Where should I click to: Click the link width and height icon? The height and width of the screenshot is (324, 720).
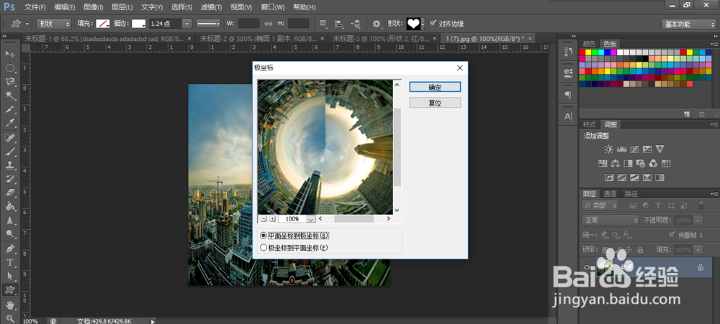(x=268, y=24)
